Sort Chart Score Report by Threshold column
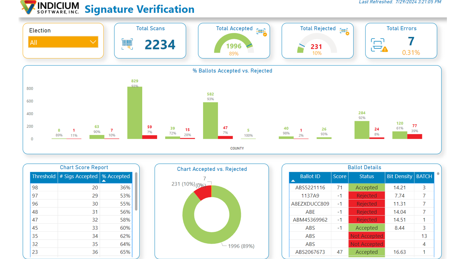 tap(44, 176)
